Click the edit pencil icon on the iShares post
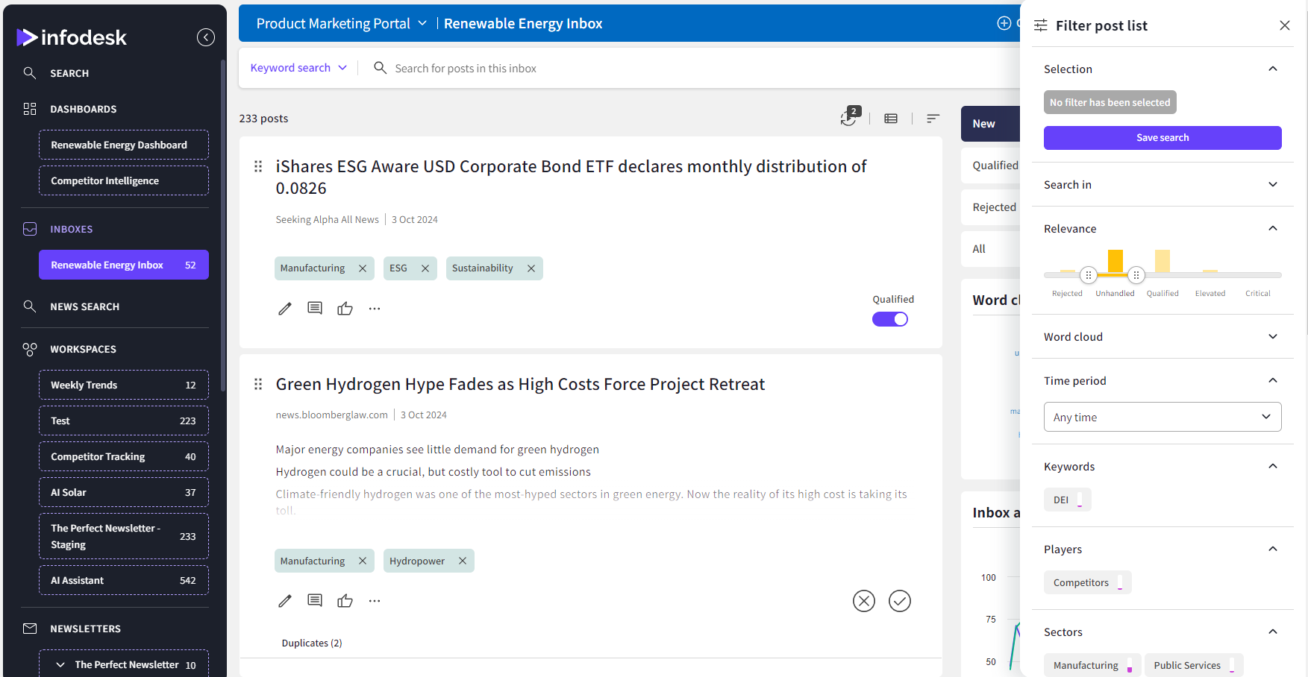This screenshot has height=677, width=1308. [285, 309]
